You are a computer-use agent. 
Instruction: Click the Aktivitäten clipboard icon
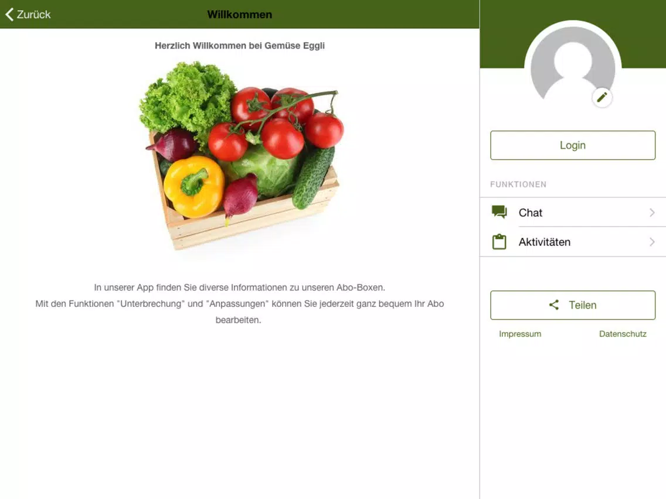tap(499, 241)
